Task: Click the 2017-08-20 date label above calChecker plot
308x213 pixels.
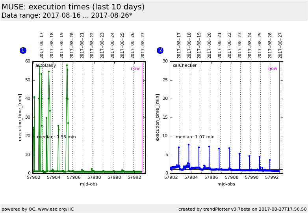Action: point(210,45)
